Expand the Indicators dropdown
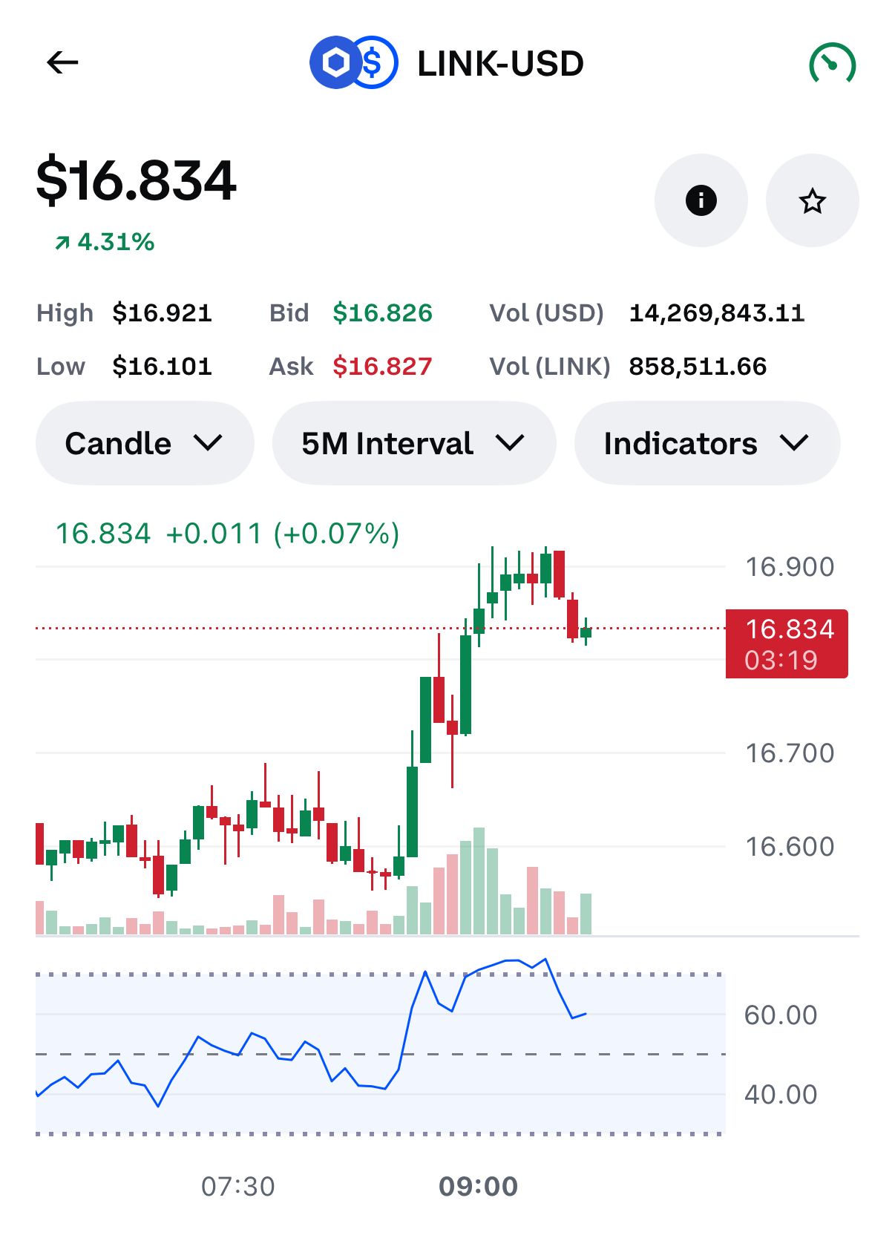Image resolution: width=895 pixels, height=1235 pixels. 707,443
